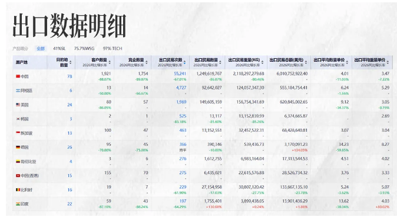Screen dimensions: 397x217
Task: Open destination count 78 for 中国
Action: (x=70, y=76)
